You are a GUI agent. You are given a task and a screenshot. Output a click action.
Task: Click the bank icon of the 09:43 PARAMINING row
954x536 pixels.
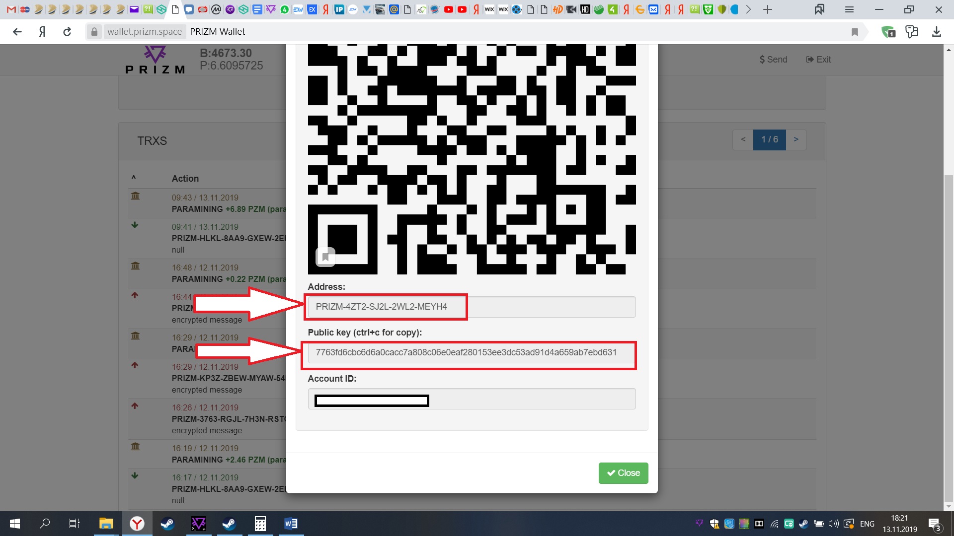(135, 196)
